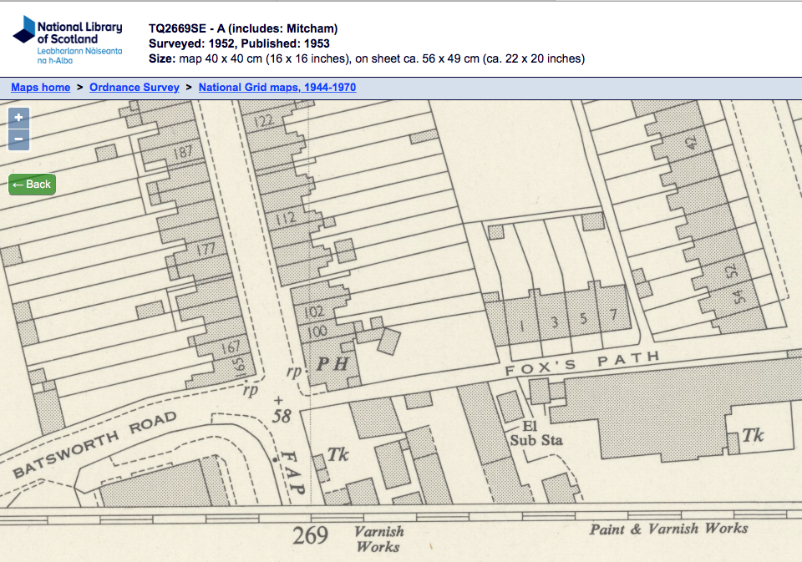Image resolution: width=802 pixels, height=562 pixels.
Task: Click the zoom out minus icon
Action: (18, 139)
